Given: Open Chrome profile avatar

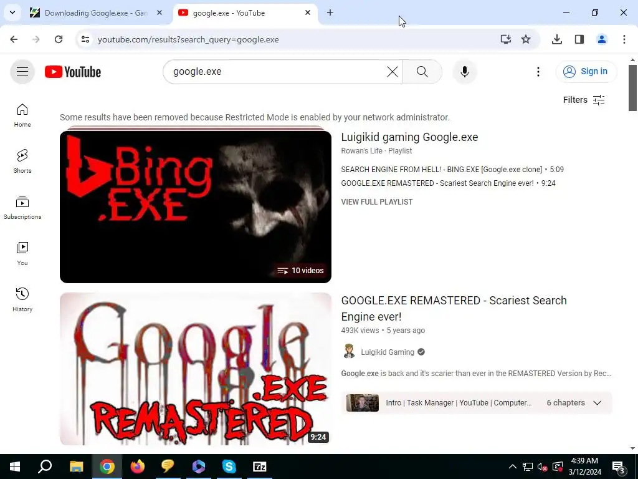Looking at the screenshot, I should (602, 39).
